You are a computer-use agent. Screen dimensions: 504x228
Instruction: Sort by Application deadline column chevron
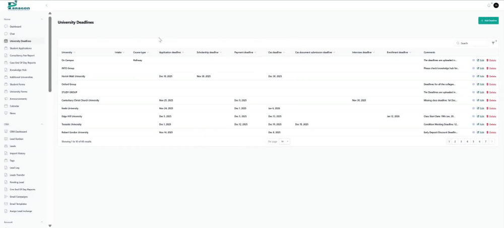pyautogui.click(x=183, y=52)
